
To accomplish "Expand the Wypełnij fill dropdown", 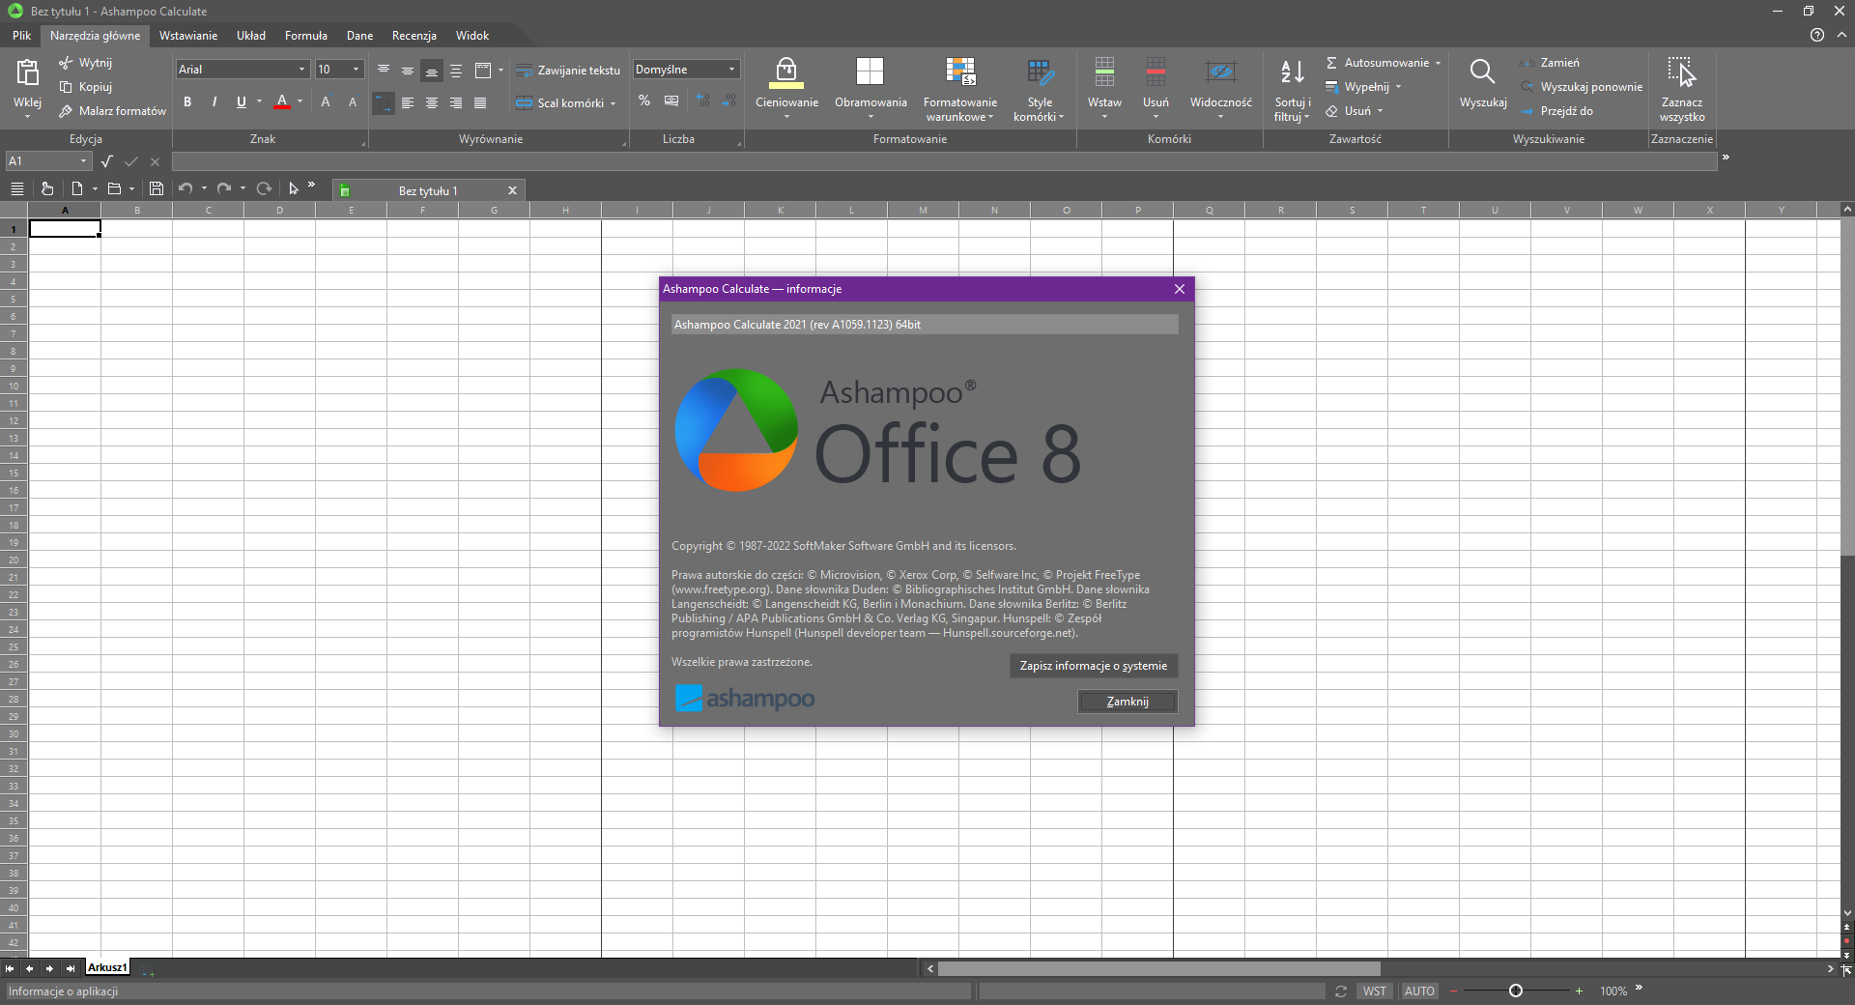I will (1398, 87).
